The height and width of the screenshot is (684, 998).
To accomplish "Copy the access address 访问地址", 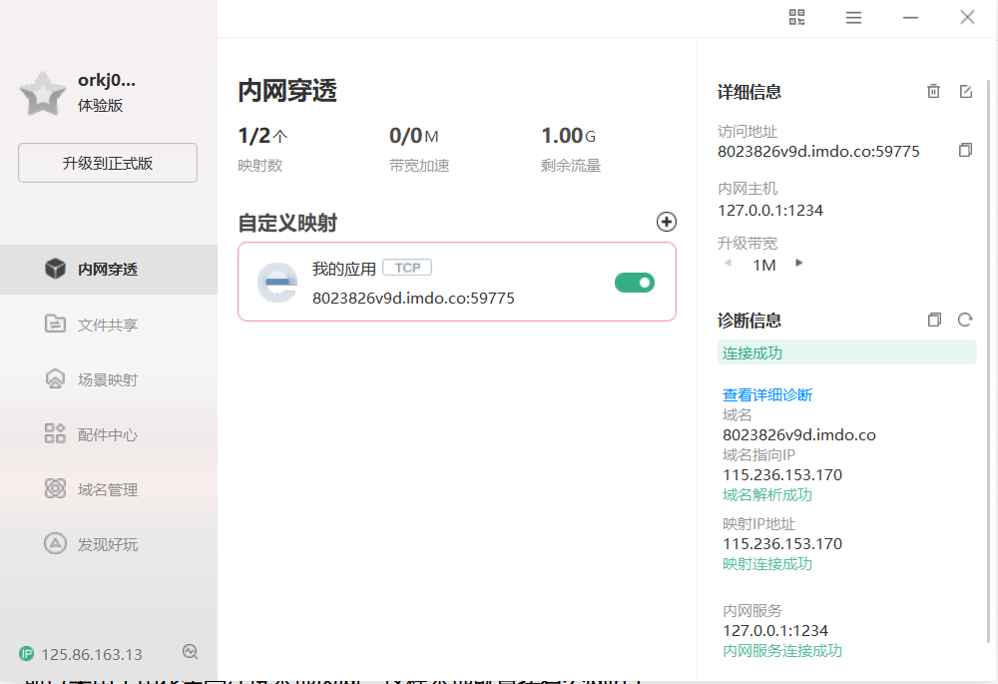I will 964,151.
